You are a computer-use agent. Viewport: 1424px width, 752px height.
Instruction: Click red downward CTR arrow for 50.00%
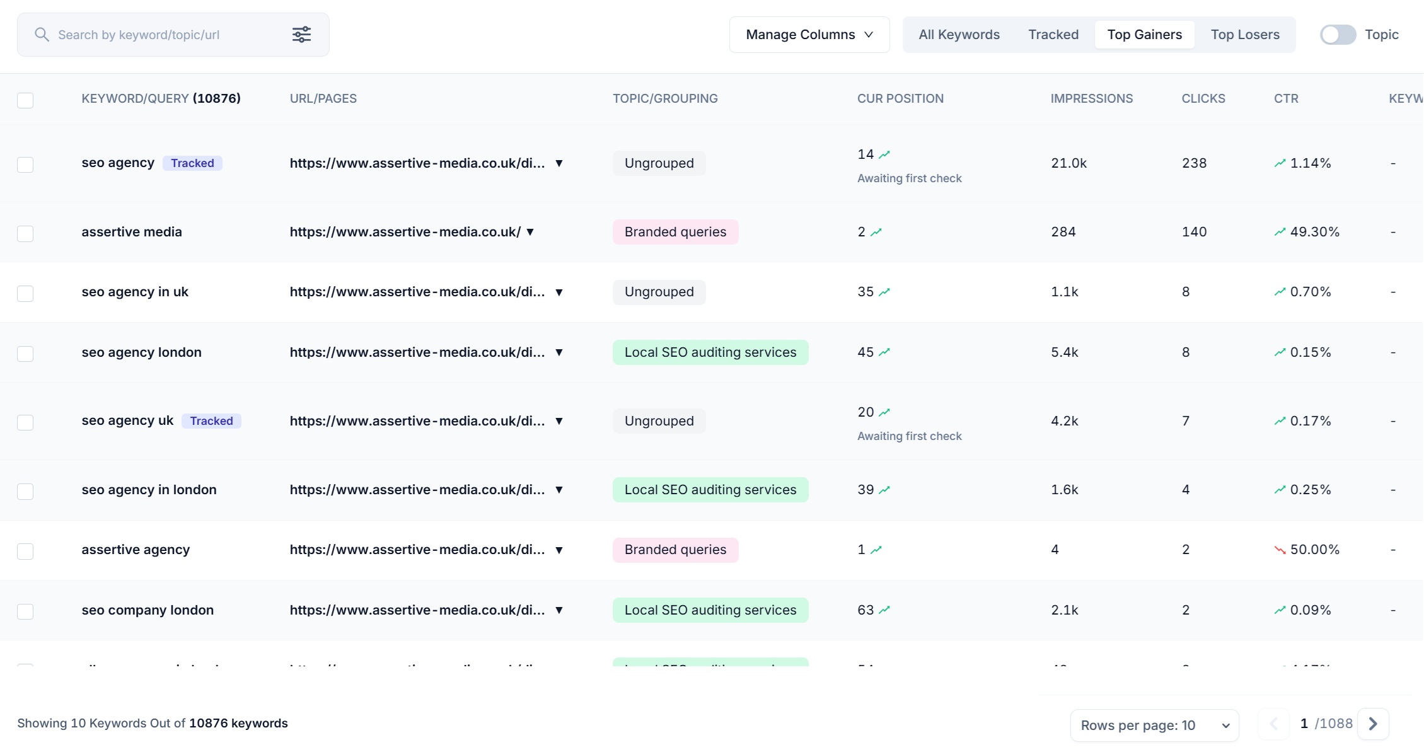pos(1280,550)
